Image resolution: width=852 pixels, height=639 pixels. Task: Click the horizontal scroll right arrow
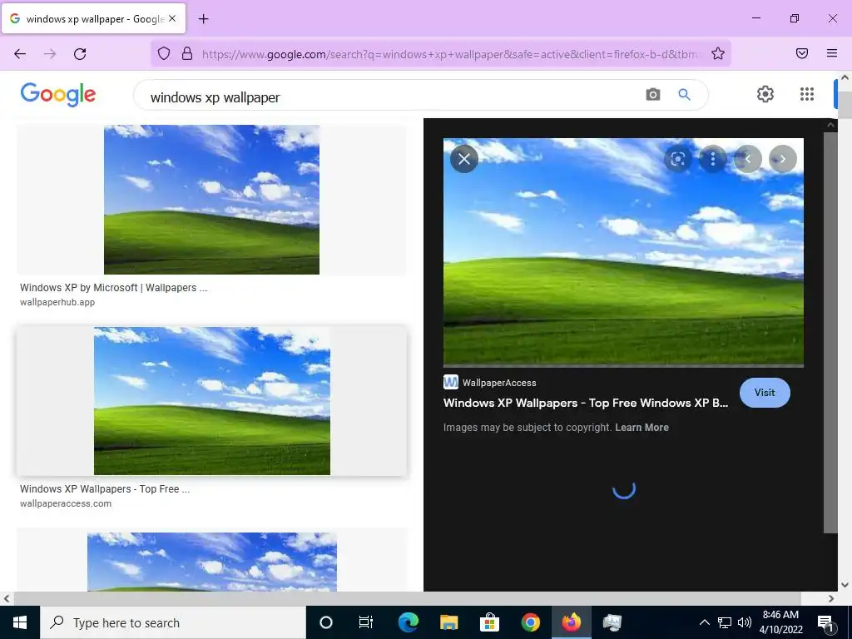[831, 599]
